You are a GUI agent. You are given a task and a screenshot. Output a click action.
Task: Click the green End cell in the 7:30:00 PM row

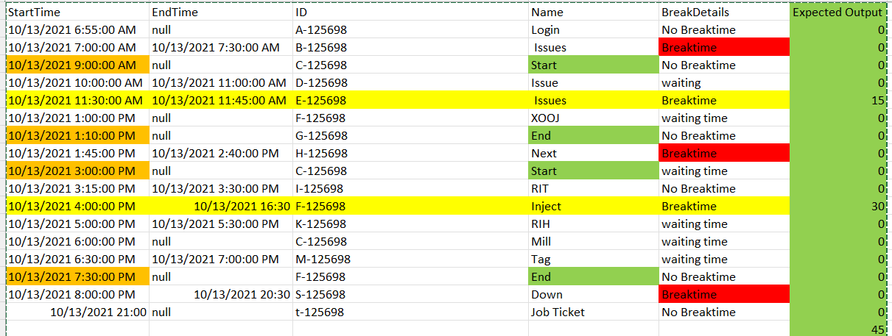[594, 277]
